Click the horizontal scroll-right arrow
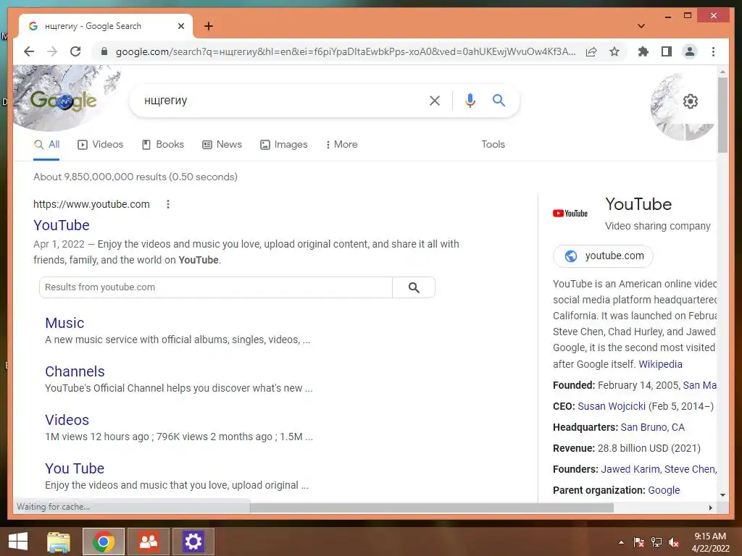 (710, 507)
